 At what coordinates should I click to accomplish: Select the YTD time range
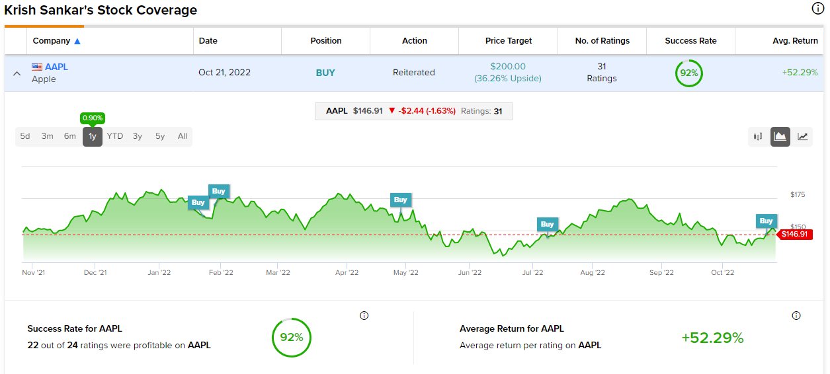click(x=115, y=136)
